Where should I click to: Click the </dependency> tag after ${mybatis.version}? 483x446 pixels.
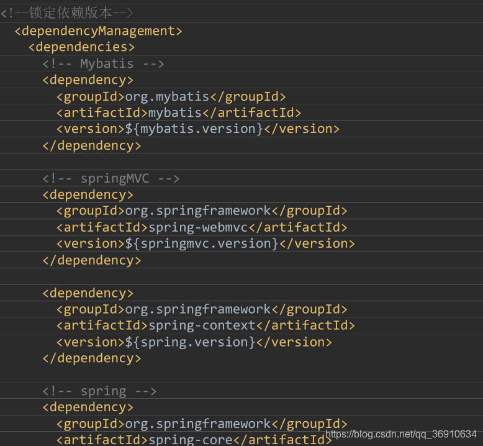pyautogui.click(x=92, y=145)
